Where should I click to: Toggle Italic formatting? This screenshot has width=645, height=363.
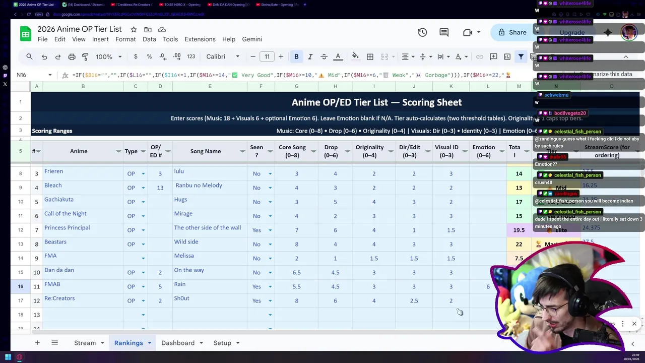[x=310, y=56]
